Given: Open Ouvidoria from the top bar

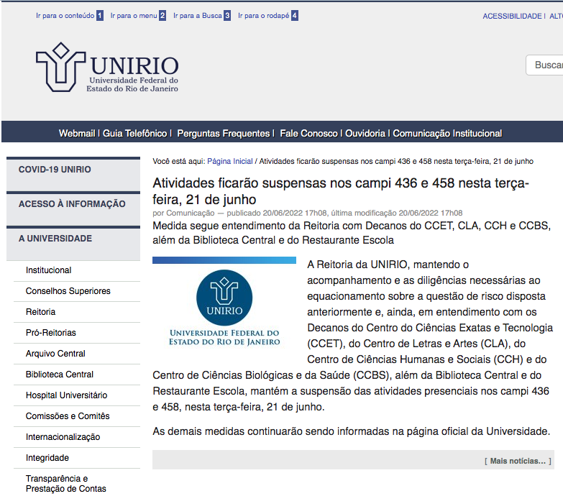Looking at the screenshot, I should [x=365, y=133].
